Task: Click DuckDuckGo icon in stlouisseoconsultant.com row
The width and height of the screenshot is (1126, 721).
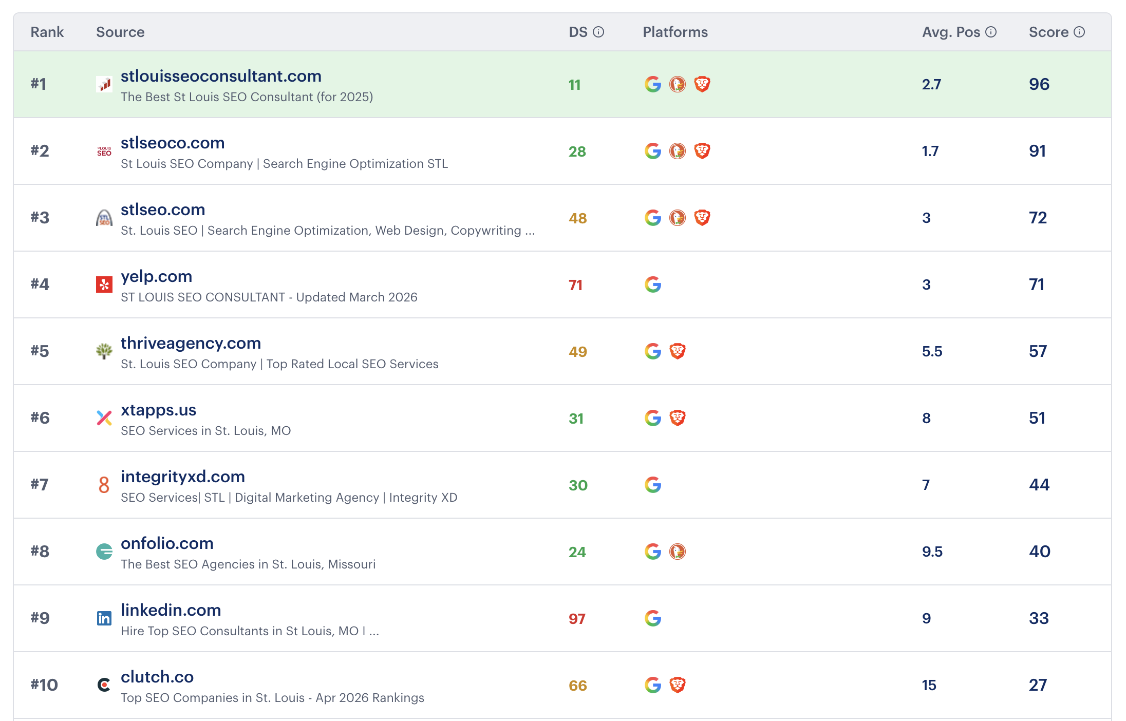Action: (678, 84)
